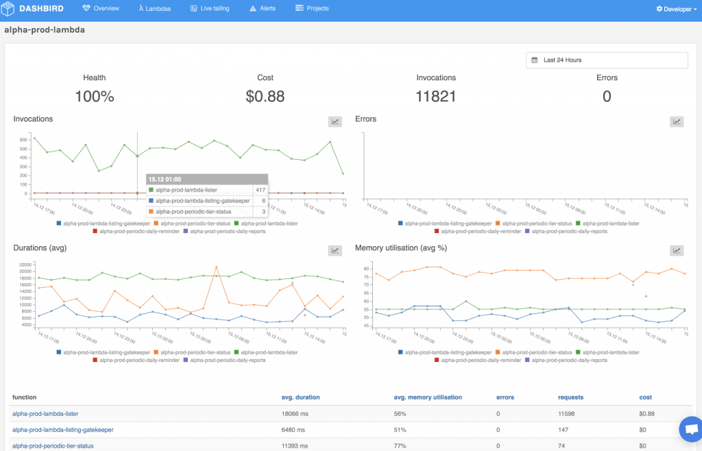Toggle alpha-prod-lambda-listing-gatekeeper in Memory utilisation legend
Viewport: 702px width, 451px height.
pos(445,352)
